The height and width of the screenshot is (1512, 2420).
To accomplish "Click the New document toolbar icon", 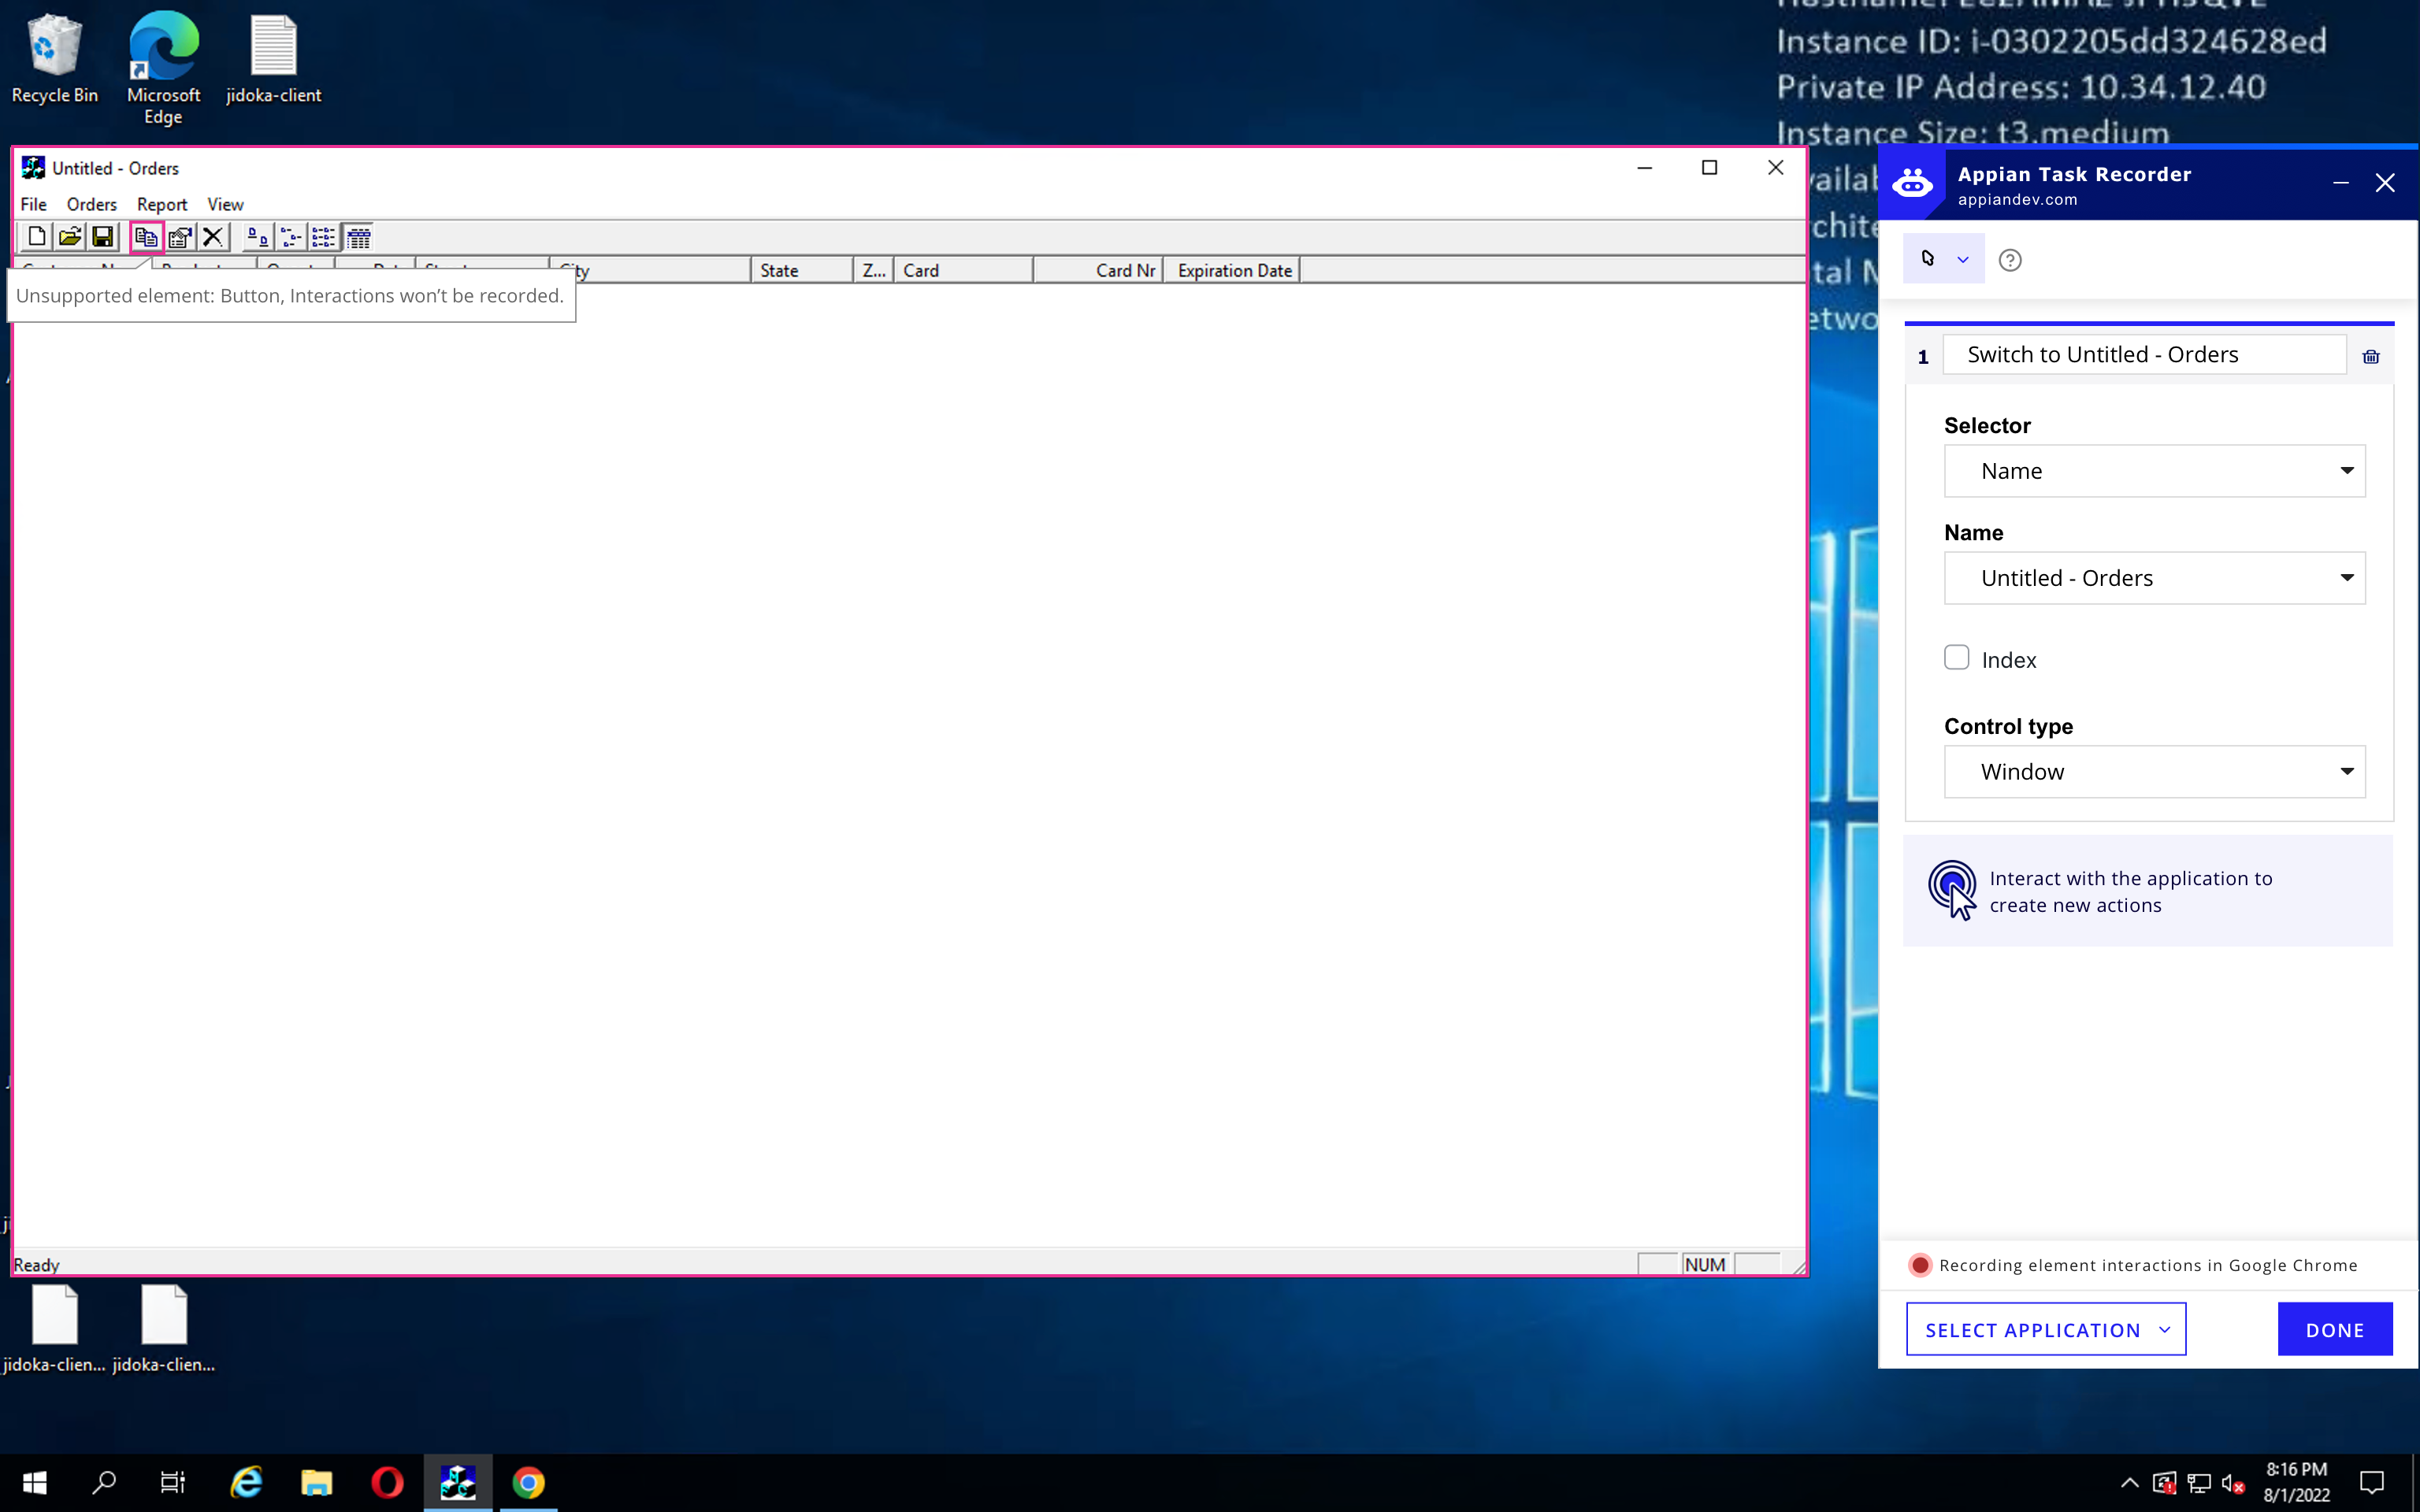I will [x=37, y=237].
